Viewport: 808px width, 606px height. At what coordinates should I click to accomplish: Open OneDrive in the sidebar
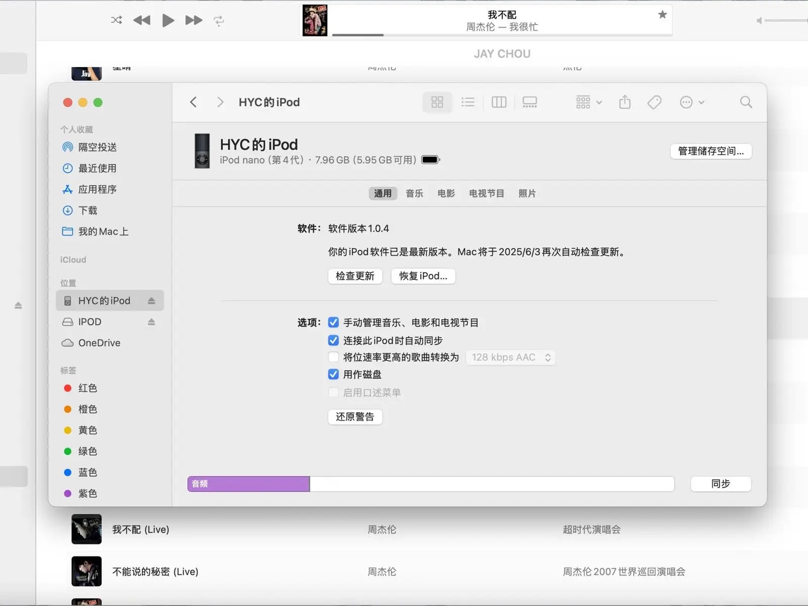[x=110, y=343]
